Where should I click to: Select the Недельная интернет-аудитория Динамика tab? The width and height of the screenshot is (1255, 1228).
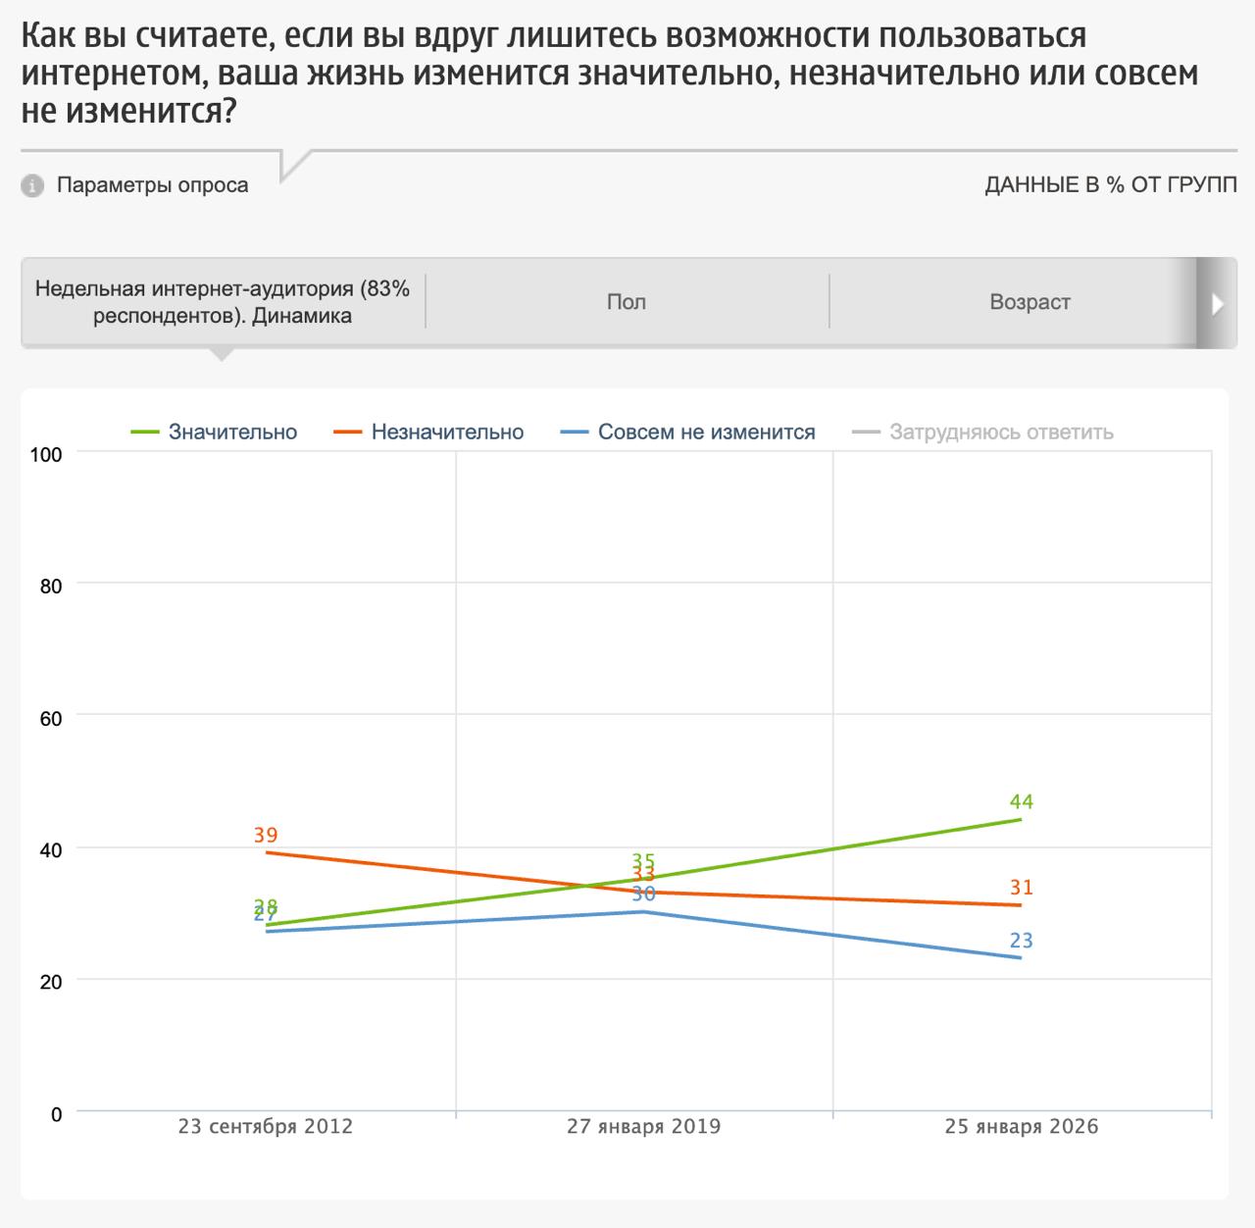click(x=223, y=302)
